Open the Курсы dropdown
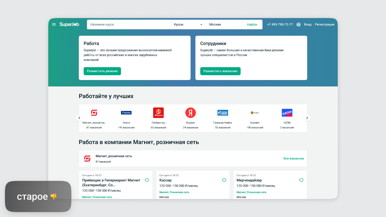The image size is (386, 217). click(188, 24)
